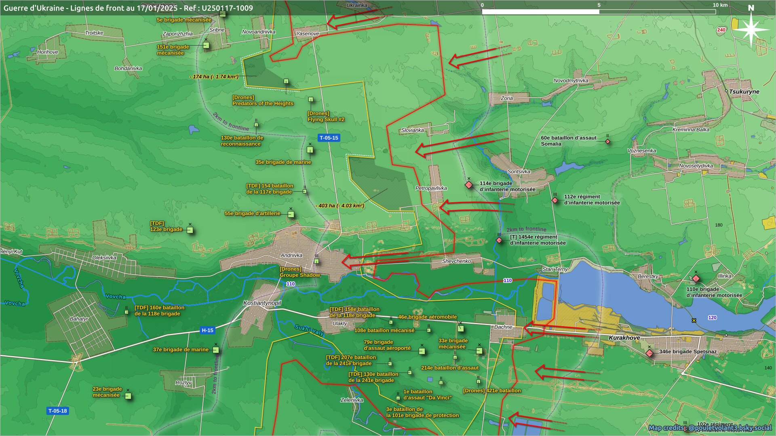
Task: Click the 60e bataillon Somalia red marker
Action: tap(607, 141)
